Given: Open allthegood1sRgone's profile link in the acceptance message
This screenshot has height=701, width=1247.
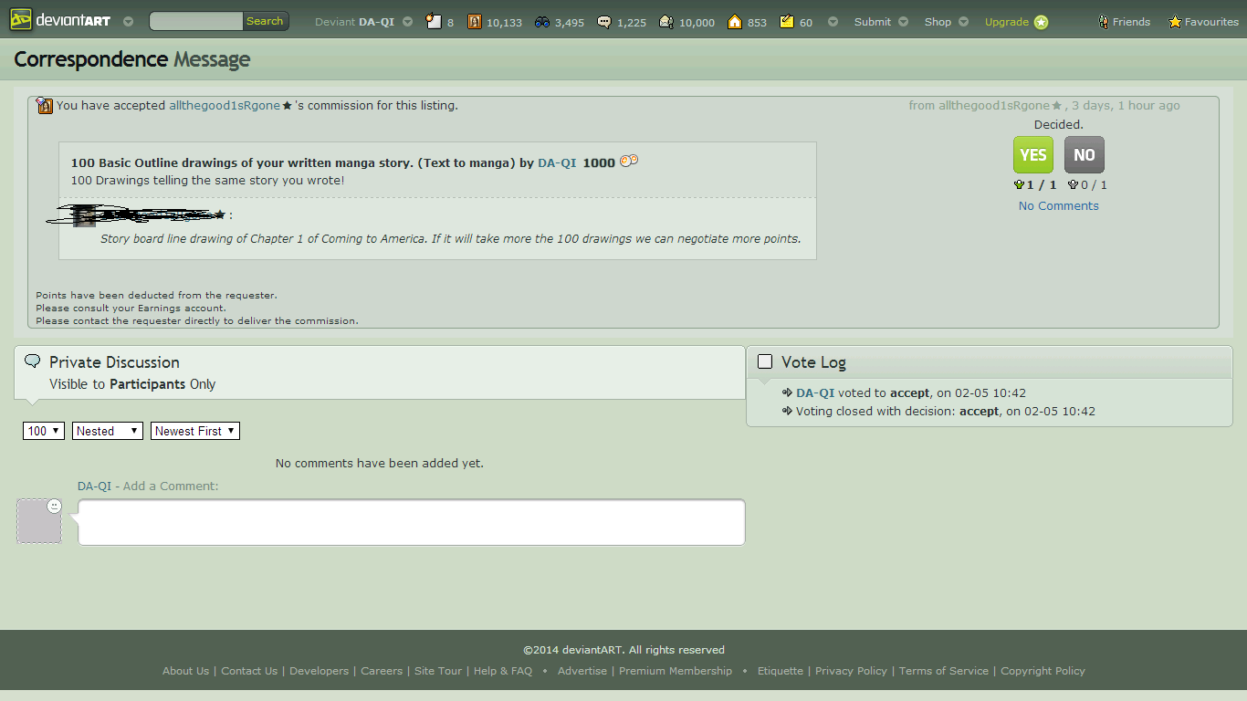Looking at the screenshot, I should (225, 106).
